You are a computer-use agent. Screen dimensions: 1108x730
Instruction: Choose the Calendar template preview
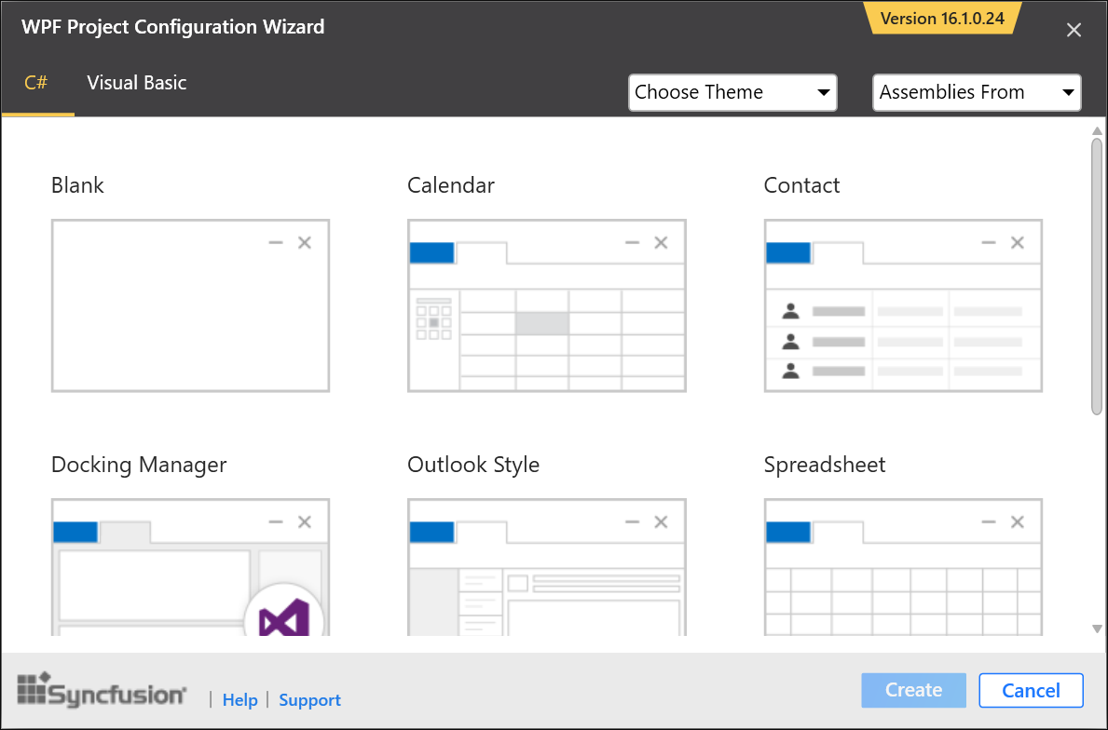(546, 305)
